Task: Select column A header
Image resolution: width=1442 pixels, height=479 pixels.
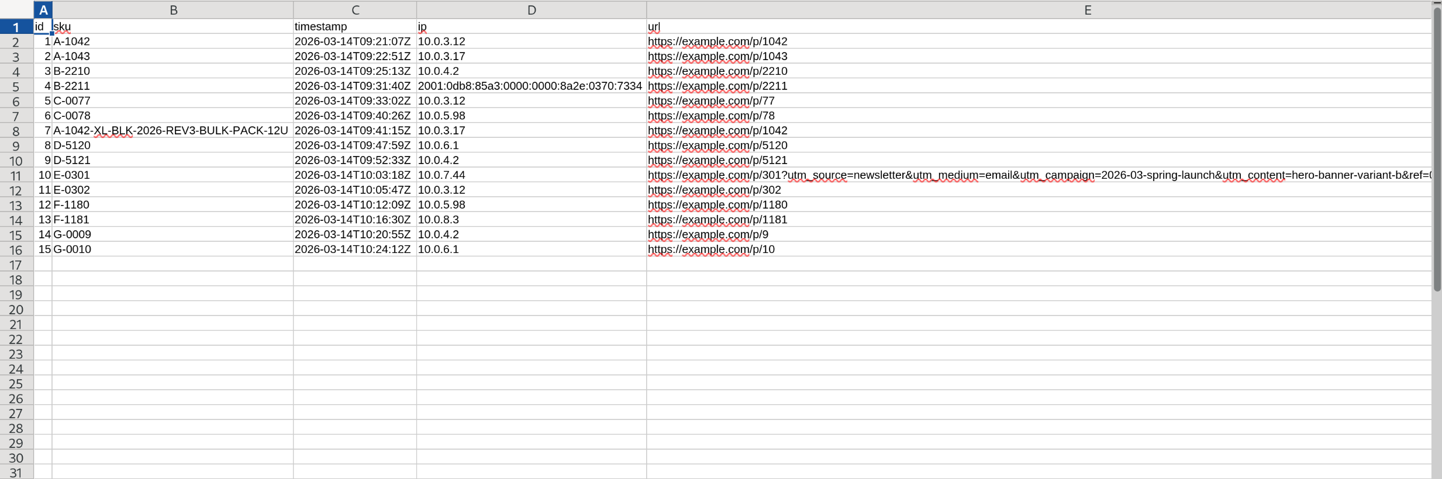Action: [43, 10]
